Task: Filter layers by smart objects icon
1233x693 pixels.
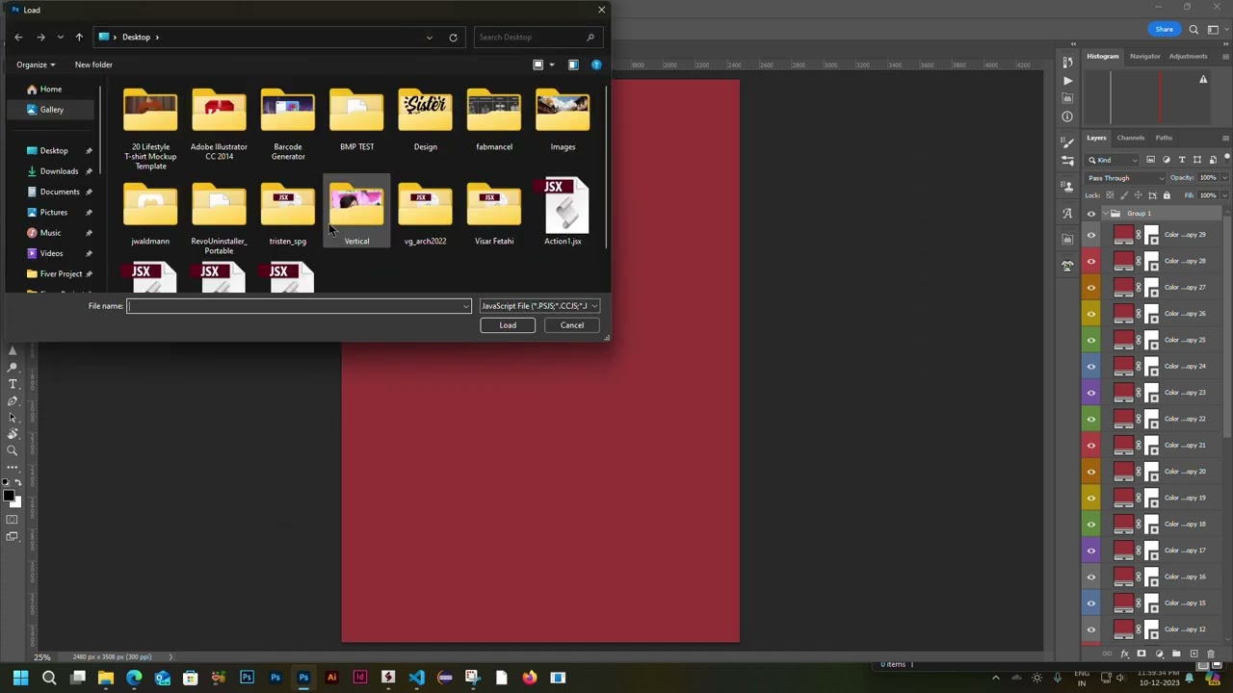Action: [1212, 160]
